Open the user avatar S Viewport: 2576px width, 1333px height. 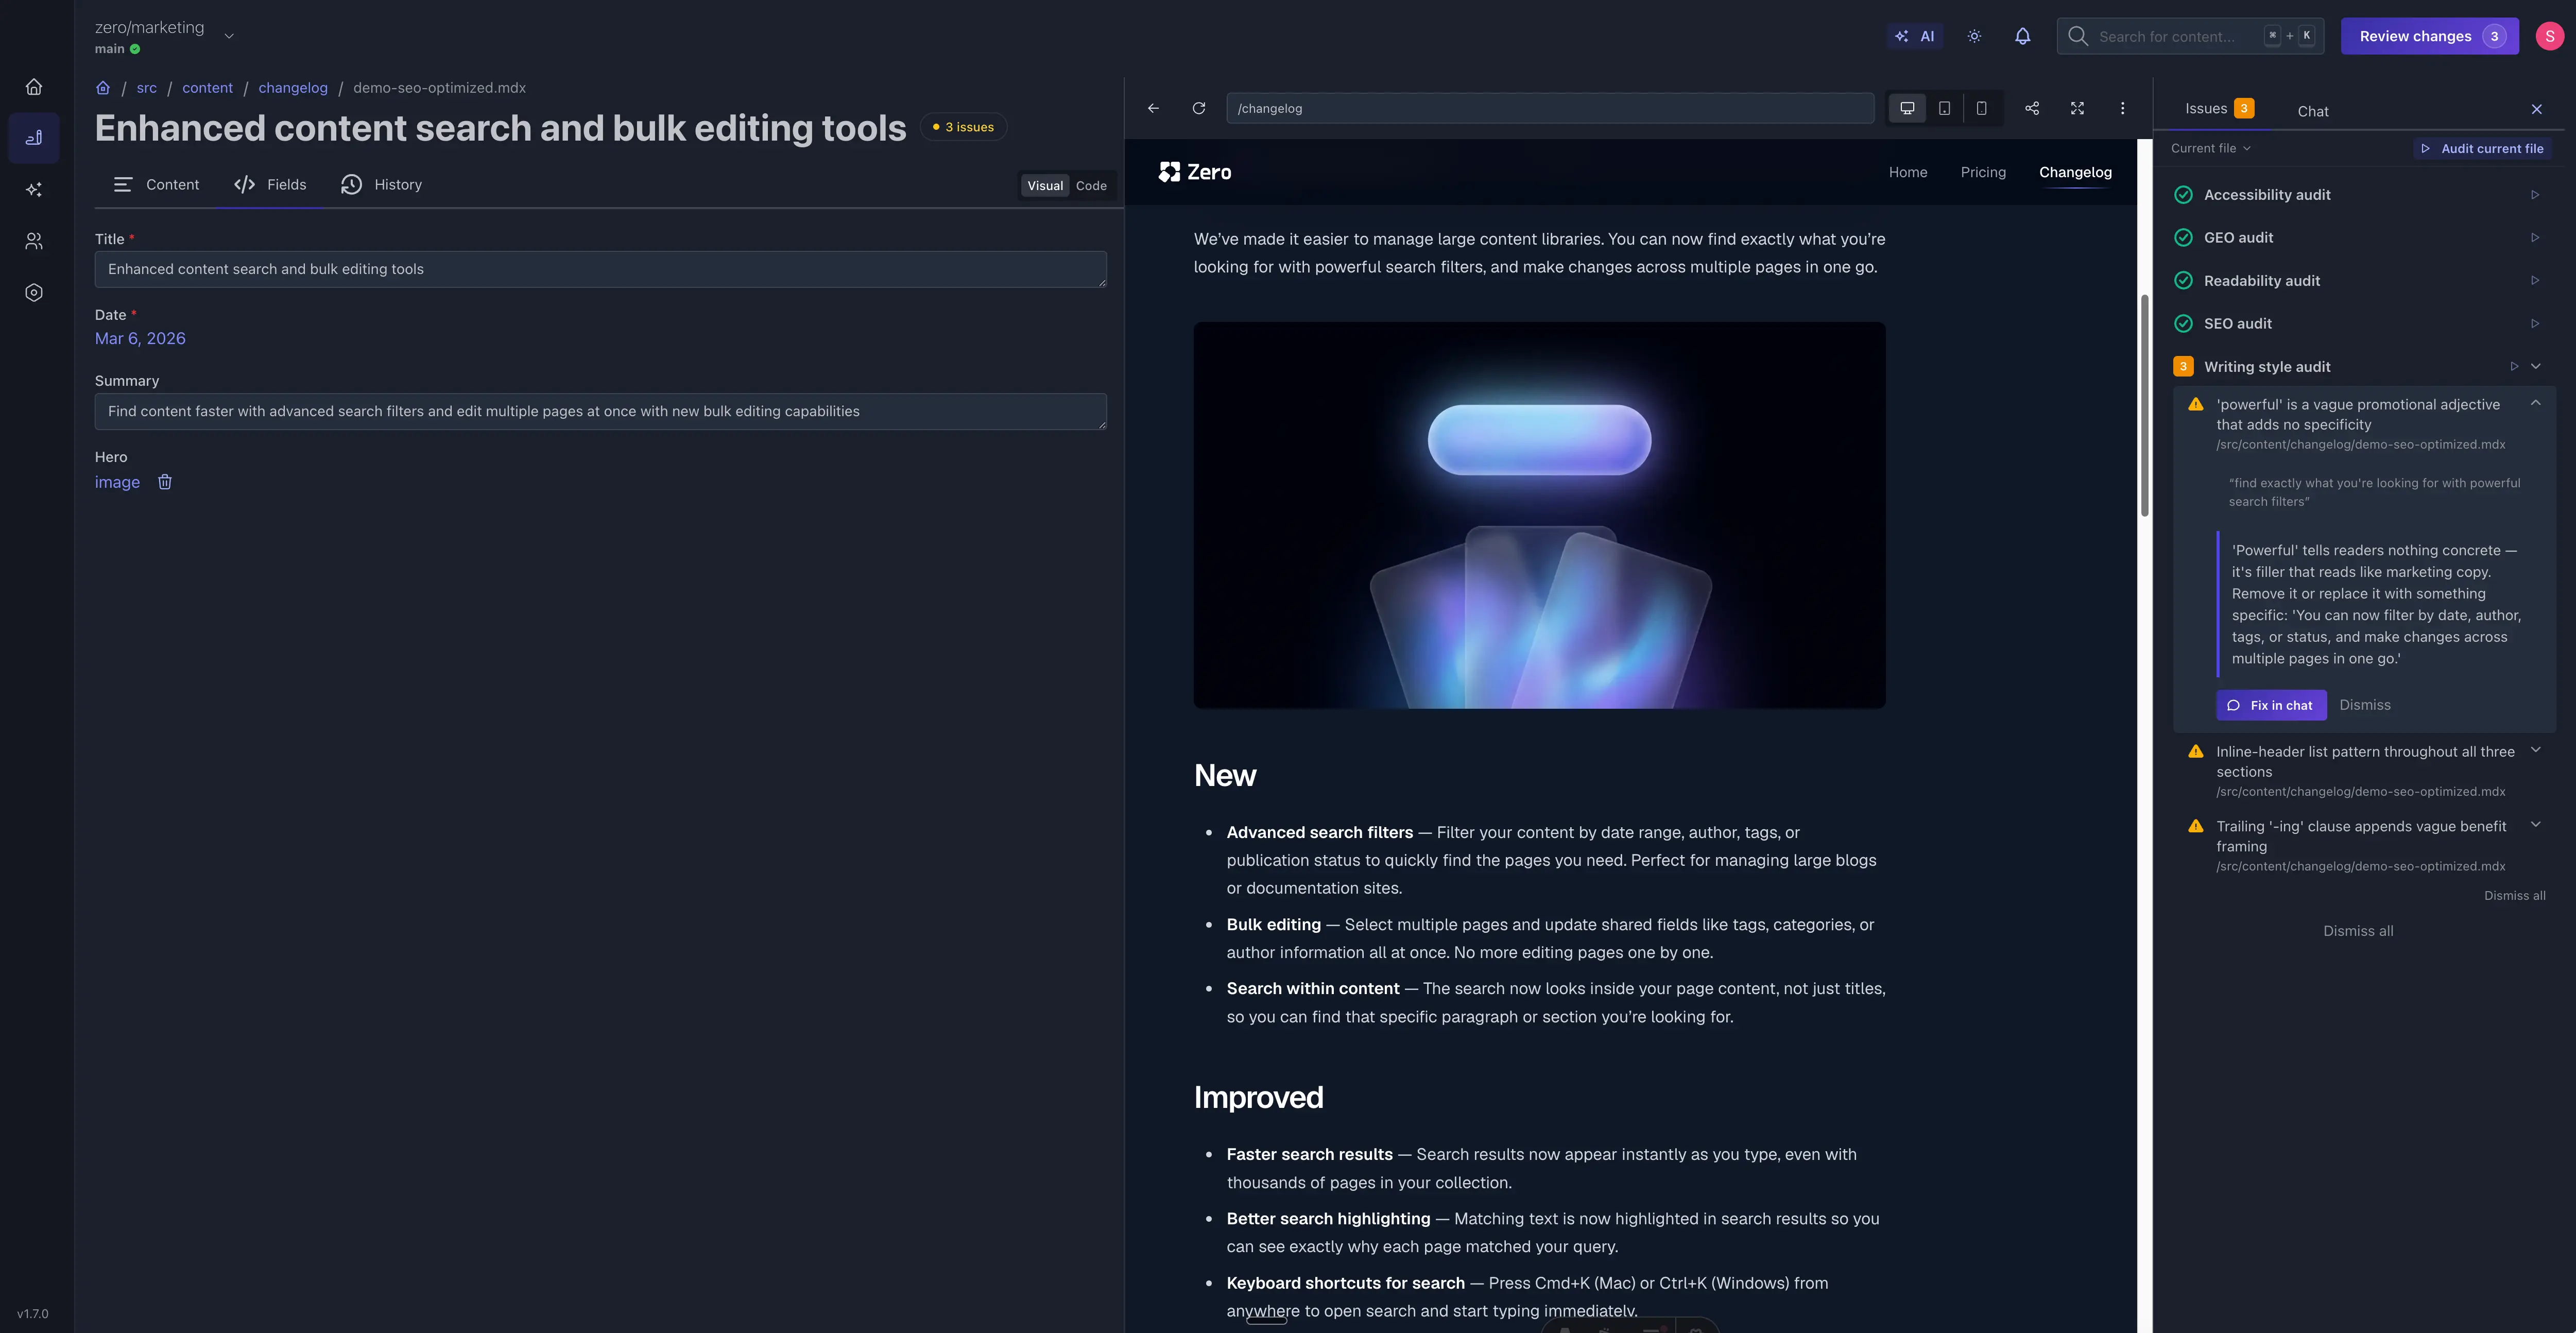(2550, 36)
